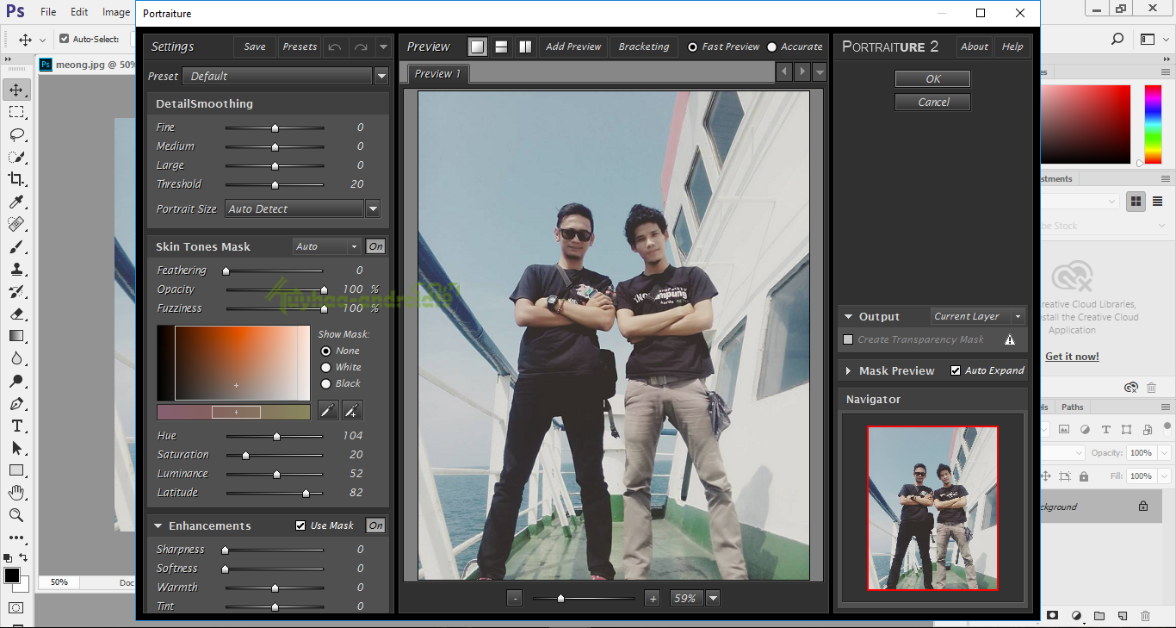
Task: Select the Lasso tool
Action: click(x=16, y=134)
